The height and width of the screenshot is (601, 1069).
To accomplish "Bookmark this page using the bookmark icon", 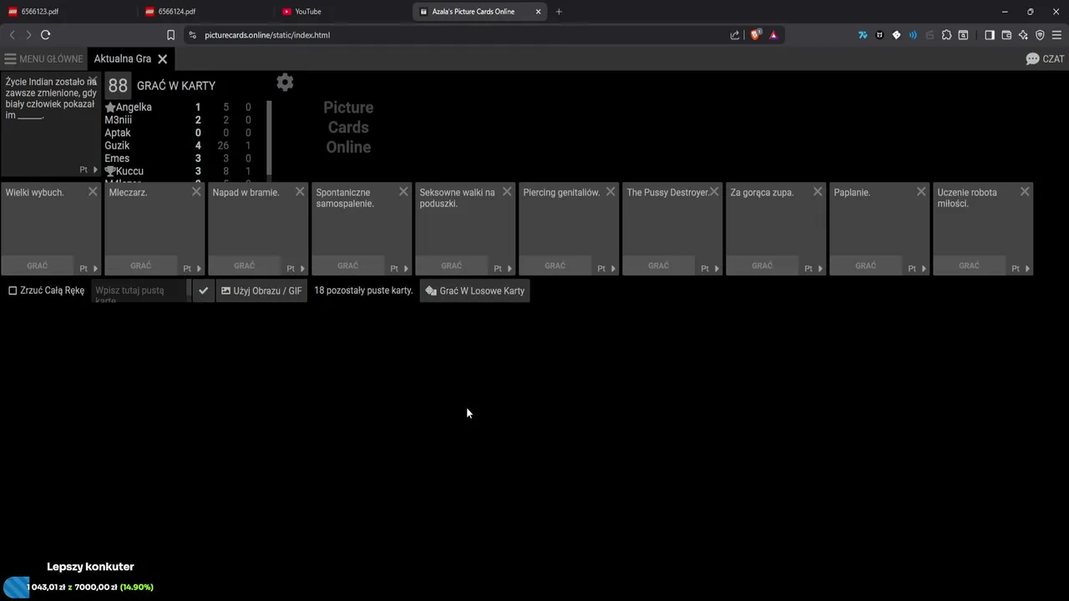I will 170,35.
